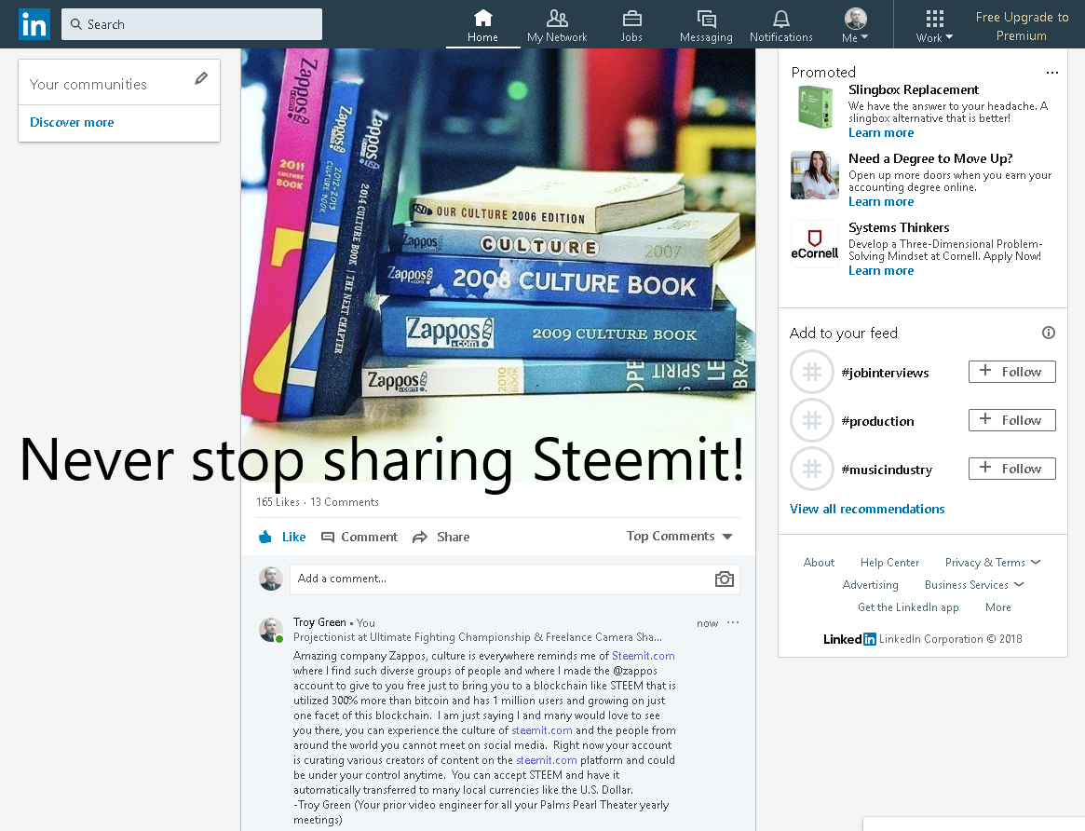Click the LinkedIn logo icon
This screenshot has height=831, width=1085.
pyautogui.click(x=34, y=24)
